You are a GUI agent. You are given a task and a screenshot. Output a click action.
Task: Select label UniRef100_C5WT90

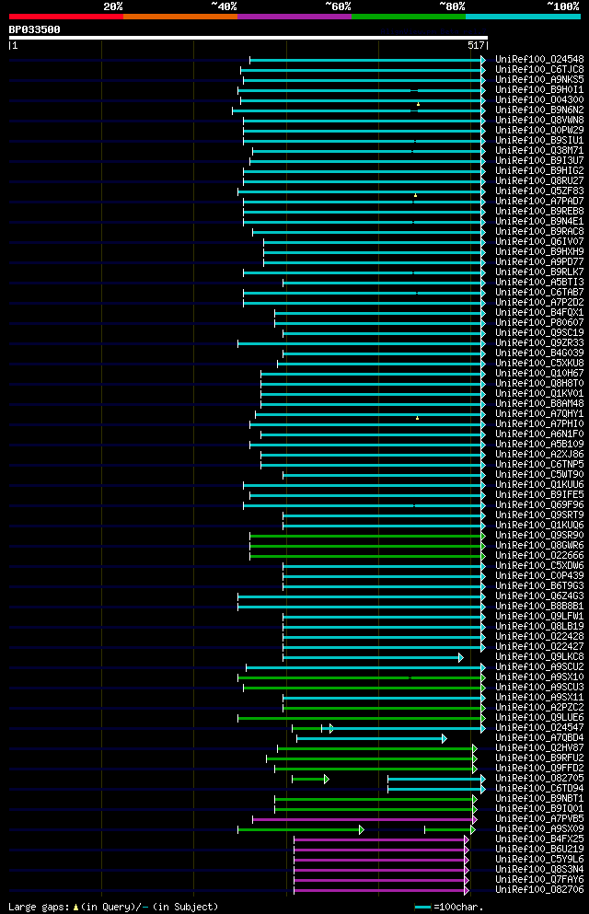point(539,474)
